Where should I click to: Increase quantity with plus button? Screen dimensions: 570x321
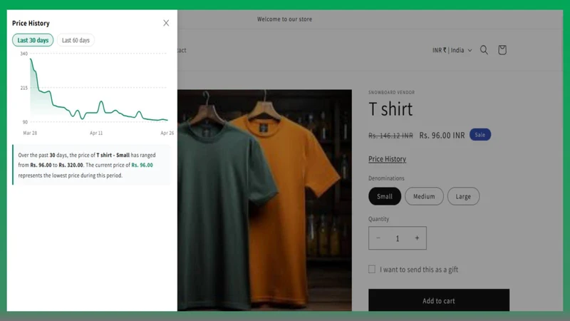coord(417,238)
